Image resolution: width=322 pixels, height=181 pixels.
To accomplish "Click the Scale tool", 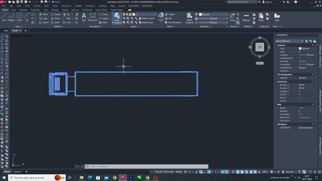I will (x=55, y=22).
